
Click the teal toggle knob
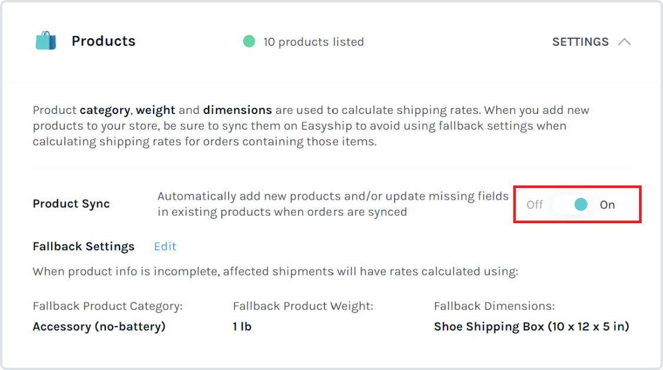(x=581, y=204)
